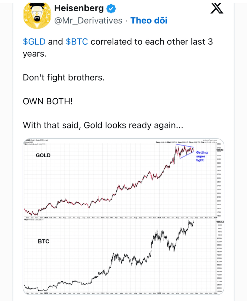The image size is (247, 301).
Task: Click the BTC chart label
Action: click(x=44, y=241)
